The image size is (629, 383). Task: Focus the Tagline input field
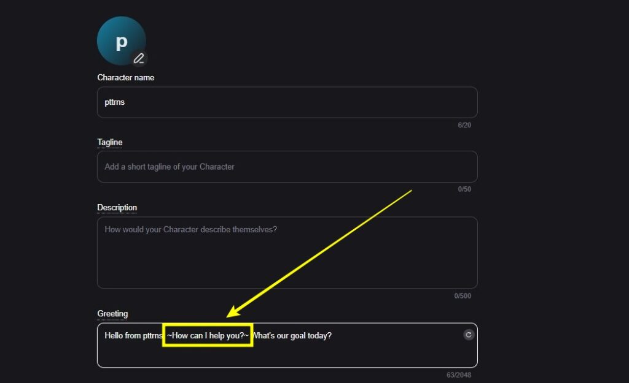pyautogui.click(x=287, y=167)
